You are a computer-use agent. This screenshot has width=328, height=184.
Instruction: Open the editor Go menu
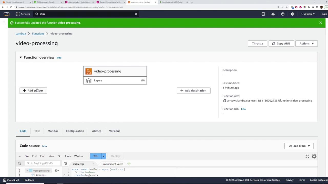[59, 156]
